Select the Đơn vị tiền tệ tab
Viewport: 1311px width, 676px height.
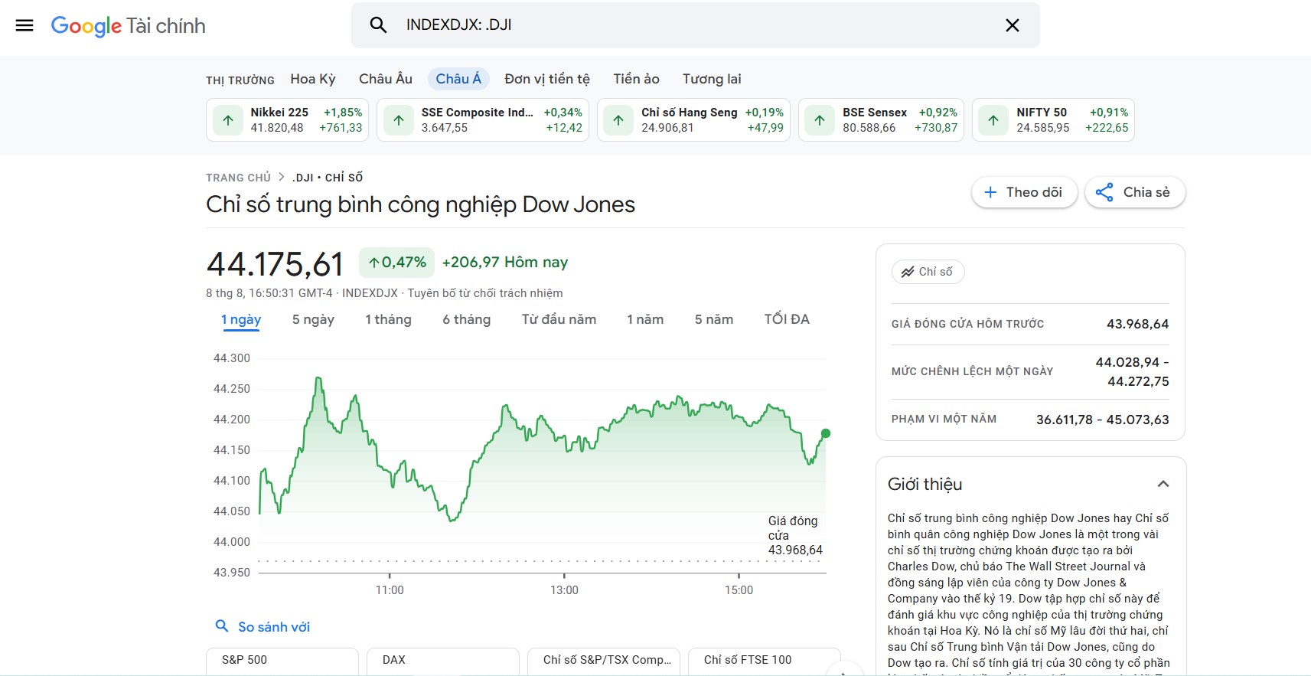547,79
